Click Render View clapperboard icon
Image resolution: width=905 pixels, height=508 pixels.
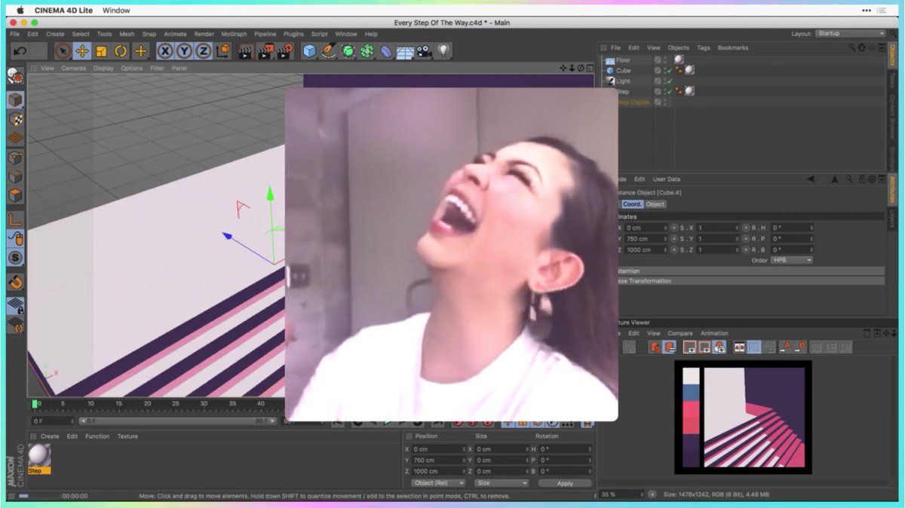(245, 51)
